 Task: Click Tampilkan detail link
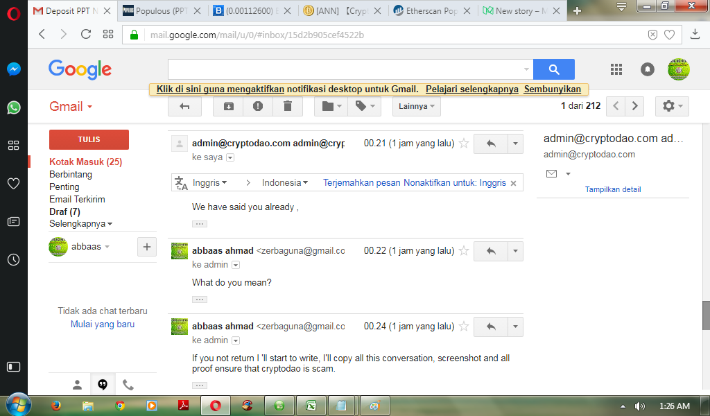pos(613,189)
